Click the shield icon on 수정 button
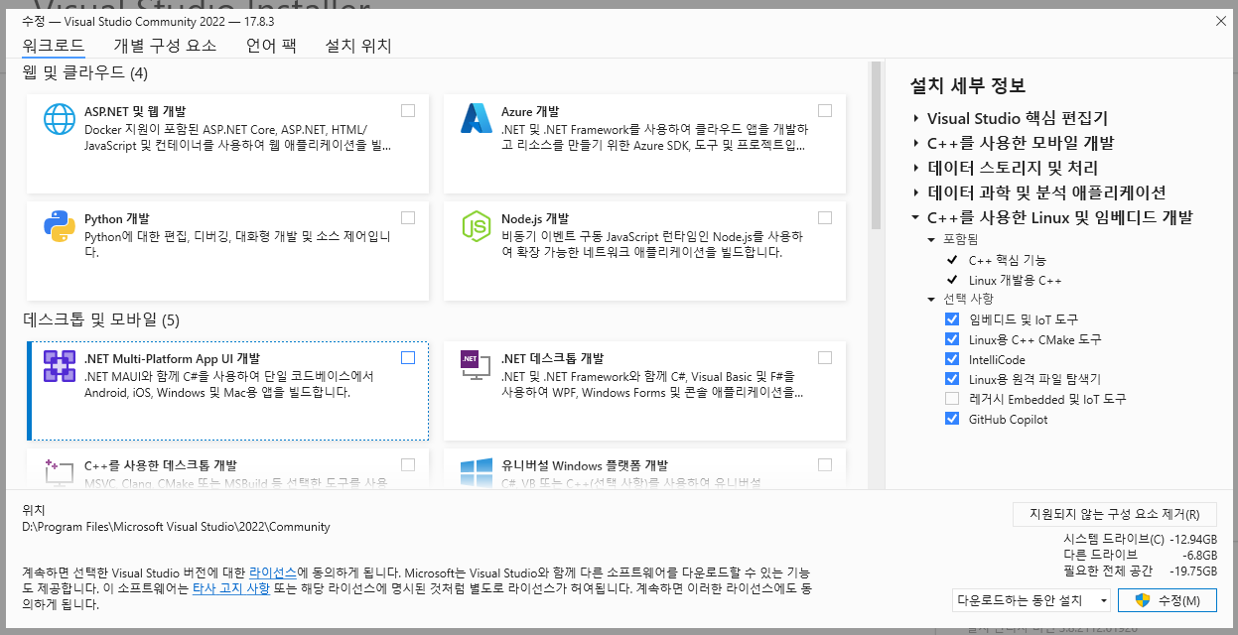Screen dimensions: 1238x635 click(x=1143, y=600)
